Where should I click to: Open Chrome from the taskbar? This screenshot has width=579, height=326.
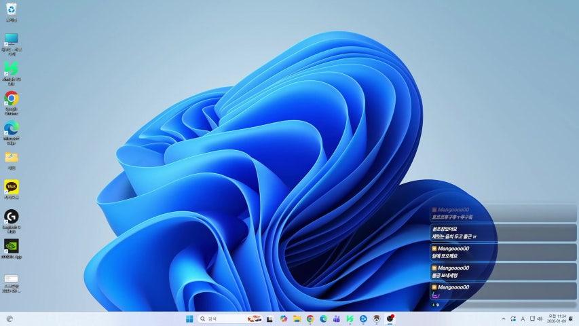(x=310, y=319)
